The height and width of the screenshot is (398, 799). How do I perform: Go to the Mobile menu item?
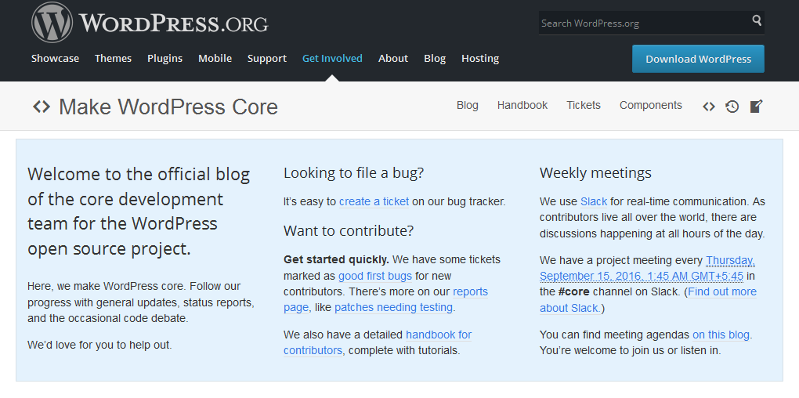[215, 58]
